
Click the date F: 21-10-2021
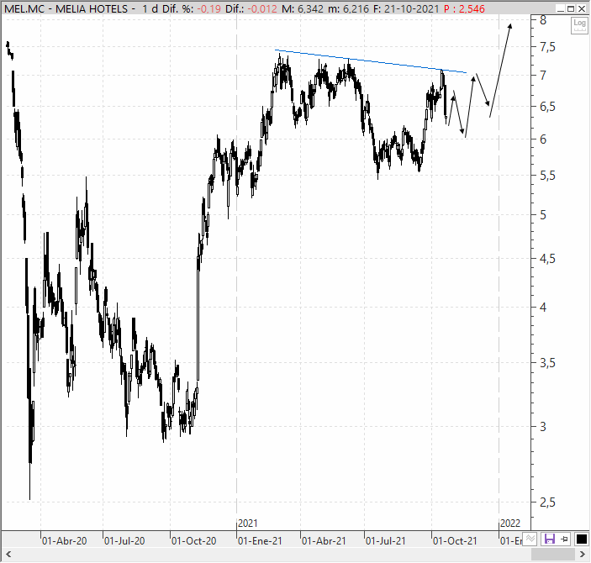coord(407,8)
